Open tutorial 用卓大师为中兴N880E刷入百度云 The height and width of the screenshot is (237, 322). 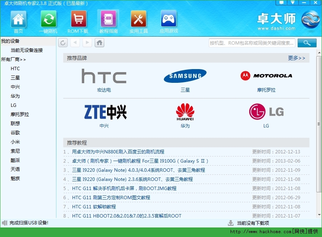(x=118, y=152)
